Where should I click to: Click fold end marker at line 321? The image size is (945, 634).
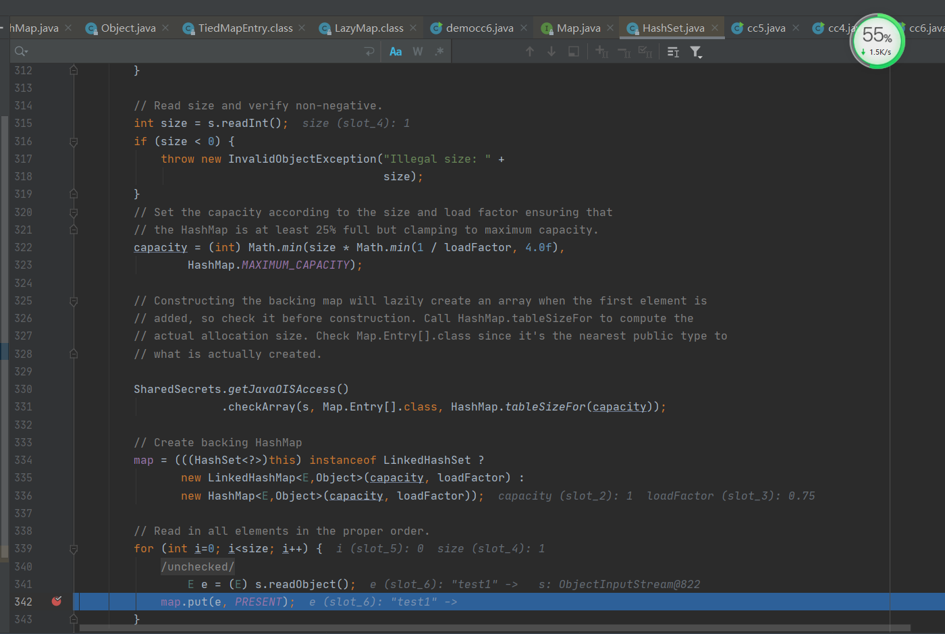74,230
